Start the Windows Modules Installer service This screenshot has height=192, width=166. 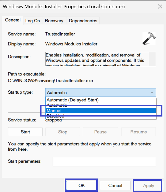[x=25, y=132]
